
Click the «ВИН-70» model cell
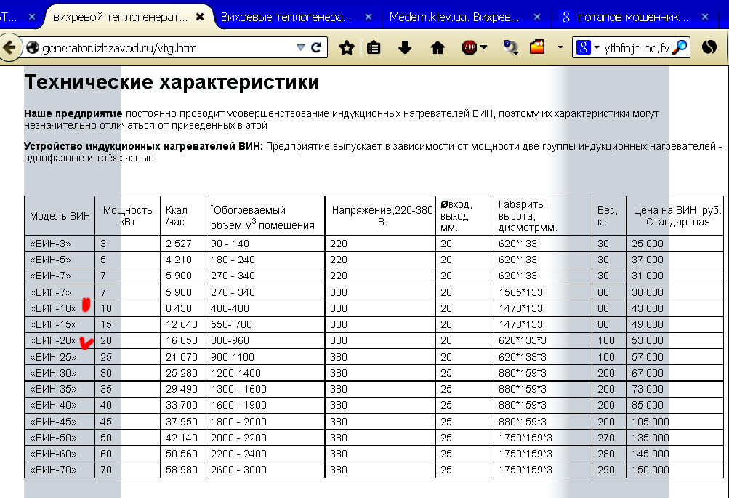(60, 470)
